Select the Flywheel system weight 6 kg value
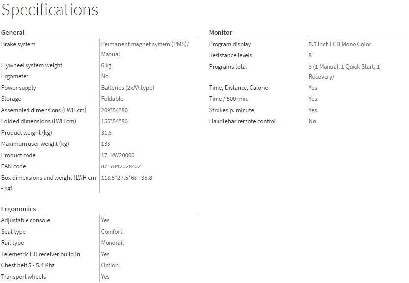This screenshot has width=409, height=283. (106, 65)
